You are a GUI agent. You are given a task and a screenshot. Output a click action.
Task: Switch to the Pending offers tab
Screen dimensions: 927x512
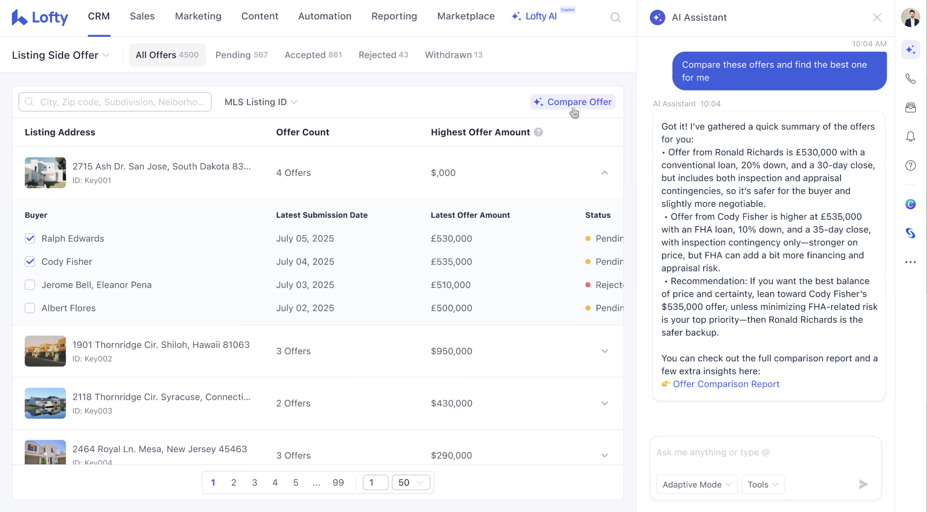[242, 55]
